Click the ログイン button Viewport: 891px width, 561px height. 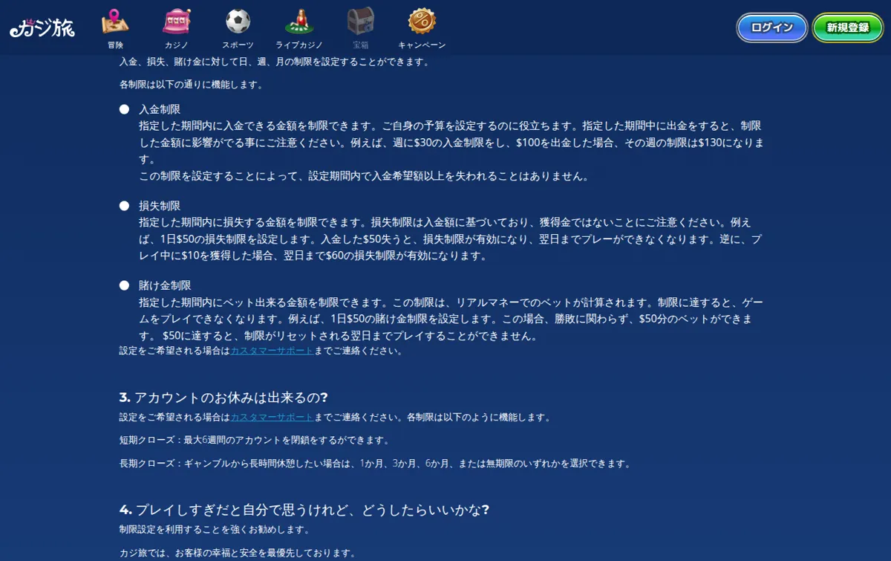click(x=772, y=27)
